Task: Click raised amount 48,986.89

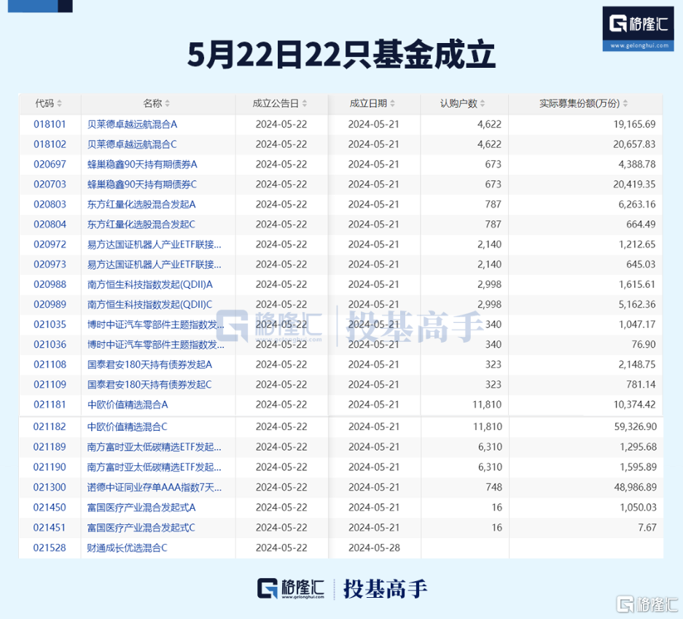Action: pyautogui.click(x=636, y=487)
